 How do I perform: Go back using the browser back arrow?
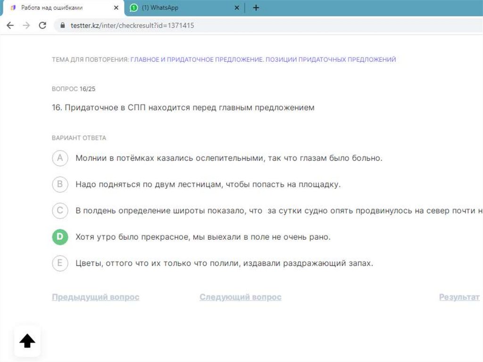tap(10, 25)
